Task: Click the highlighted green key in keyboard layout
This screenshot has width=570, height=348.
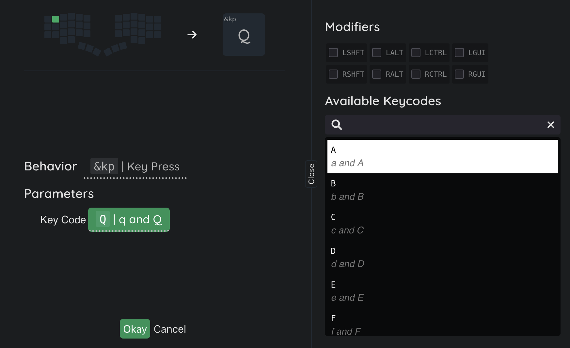Action: (56, 19)
